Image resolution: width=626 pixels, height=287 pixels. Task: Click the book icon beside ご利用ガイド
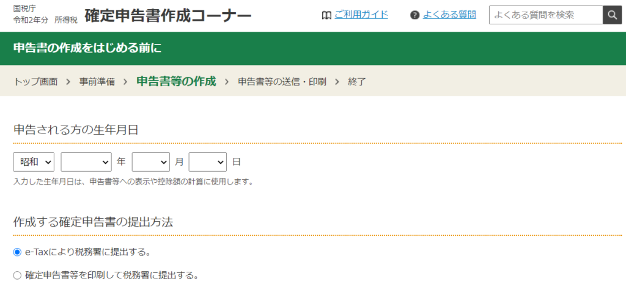(326, 15)
